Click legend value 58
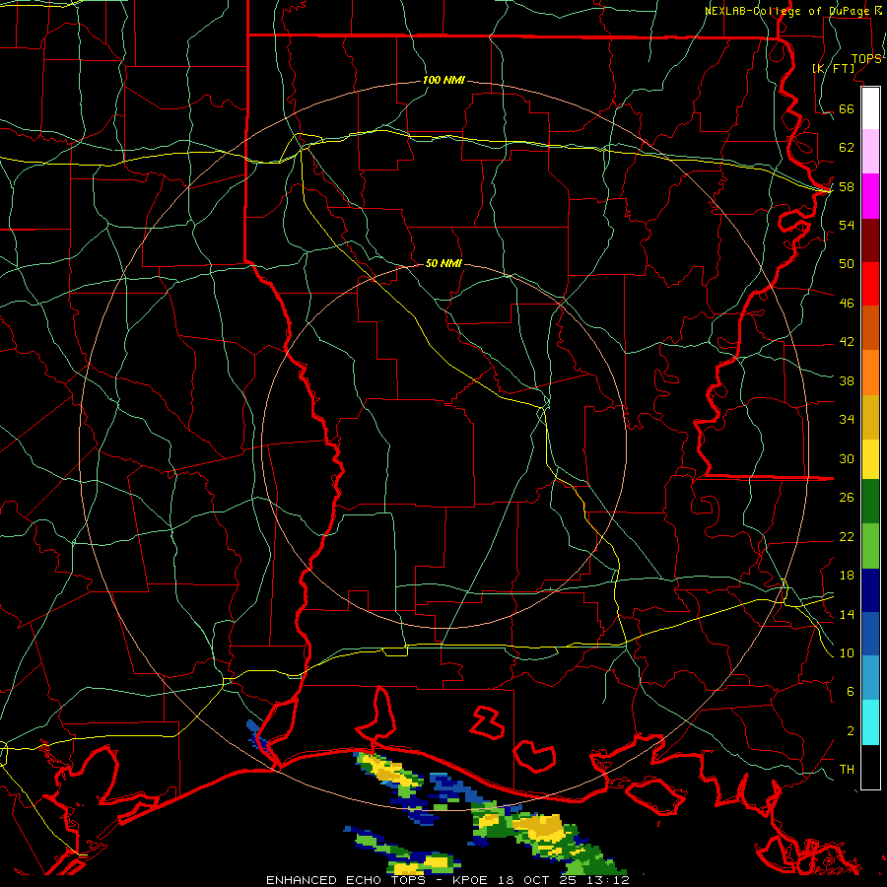 847,186
